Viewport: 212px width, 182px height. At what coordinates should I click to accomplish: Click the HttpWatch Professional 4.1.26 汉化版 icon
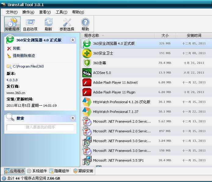click(87, 102)
